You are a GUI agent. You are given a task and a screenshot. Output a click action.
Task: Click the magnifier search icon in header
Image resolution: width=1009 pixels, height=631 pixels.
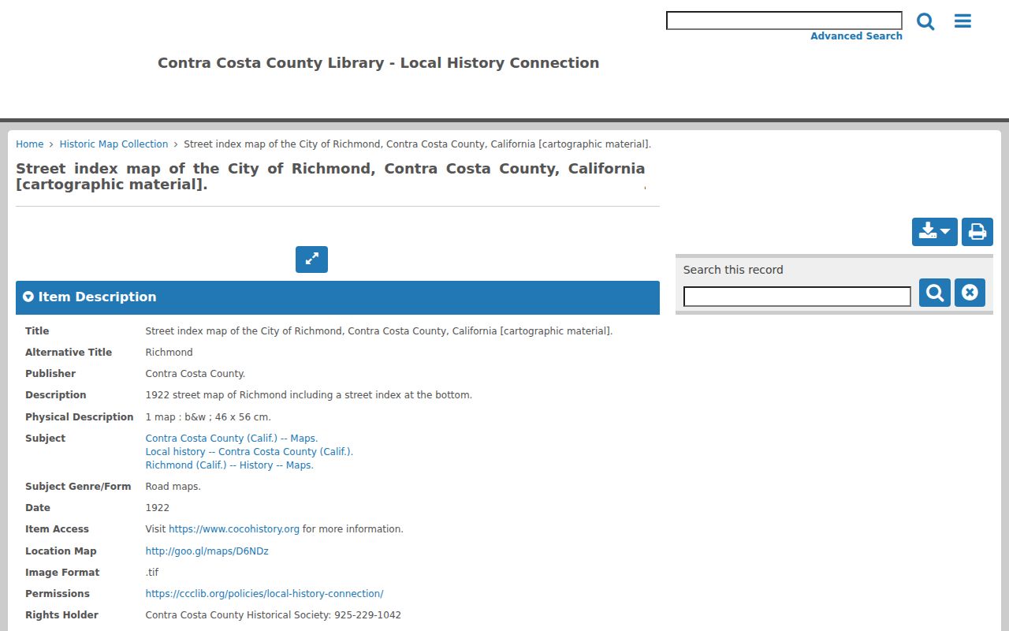925,21
